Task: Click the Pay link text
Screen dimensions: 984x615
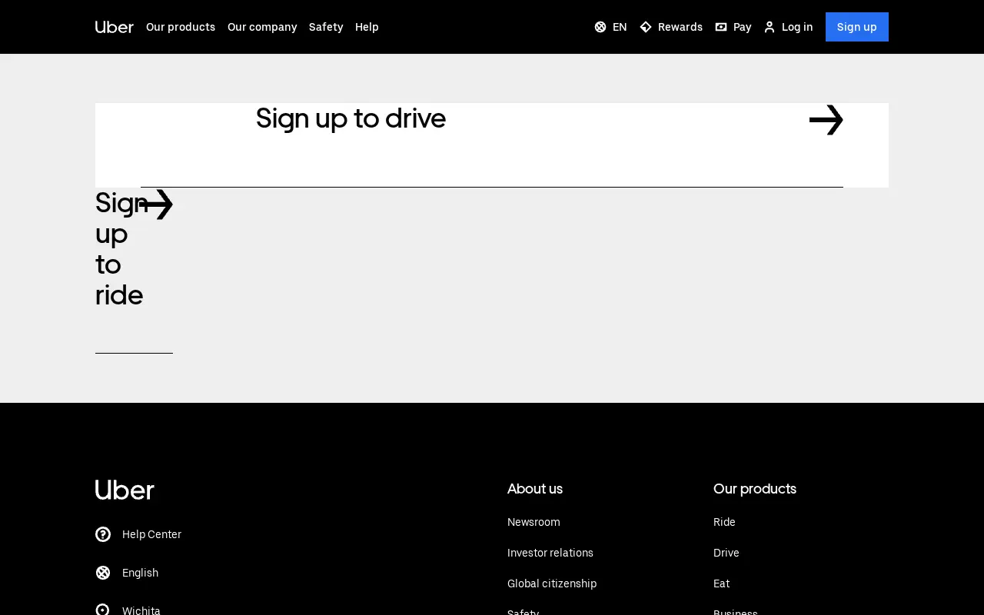Action: pyautogui.click(x=743, y=27)
